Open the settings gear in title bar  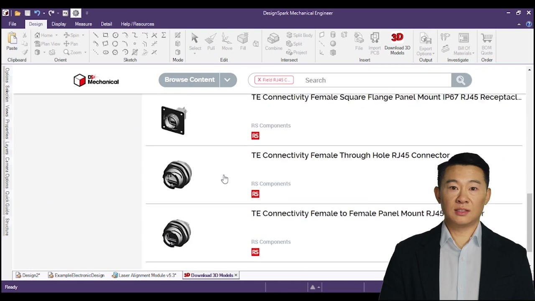tap(76, 13)
